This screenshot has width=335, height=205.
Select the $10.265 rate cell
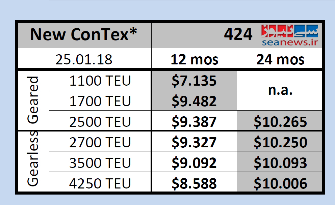[x=280, y=121]
